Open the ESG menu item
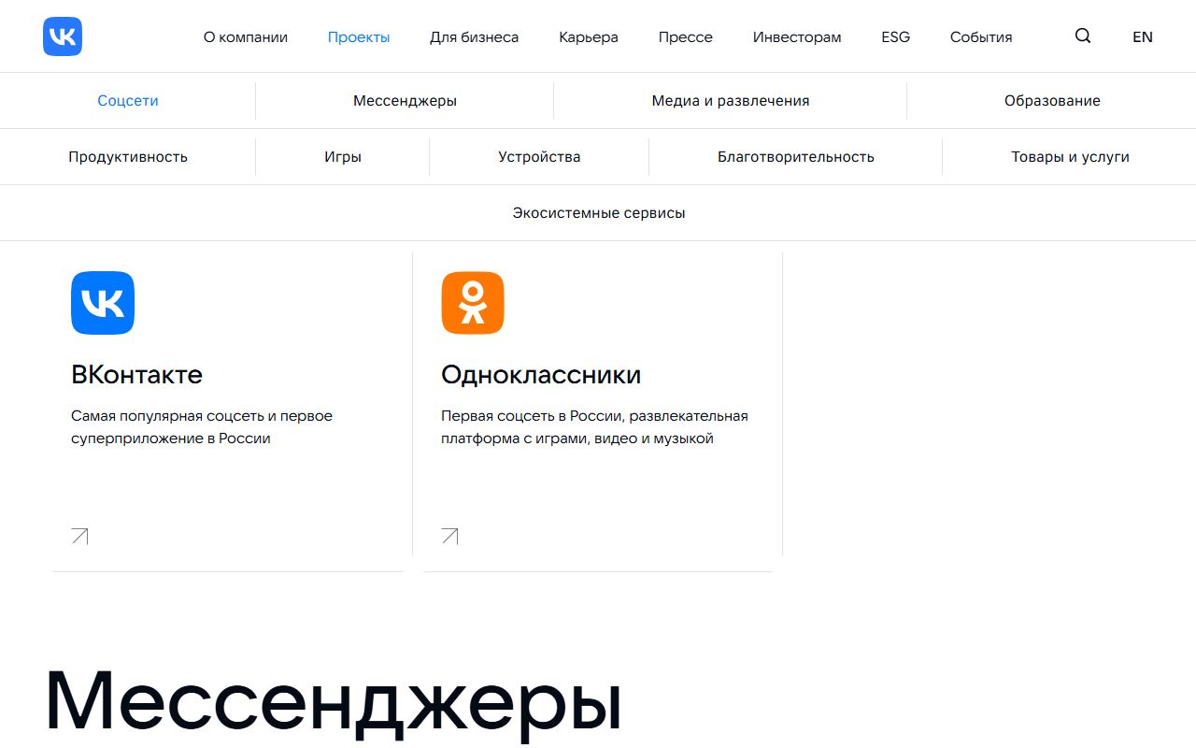 click(896, 37)
